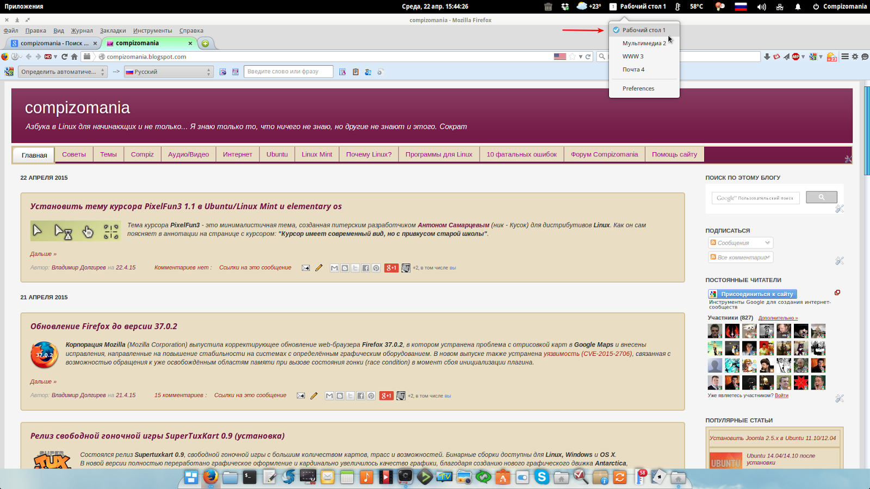Image resolution: width=870 pixels, height=489 pixels.
Task: Click the weather forecast +23 toolbar icon
Action: point(831,57)
